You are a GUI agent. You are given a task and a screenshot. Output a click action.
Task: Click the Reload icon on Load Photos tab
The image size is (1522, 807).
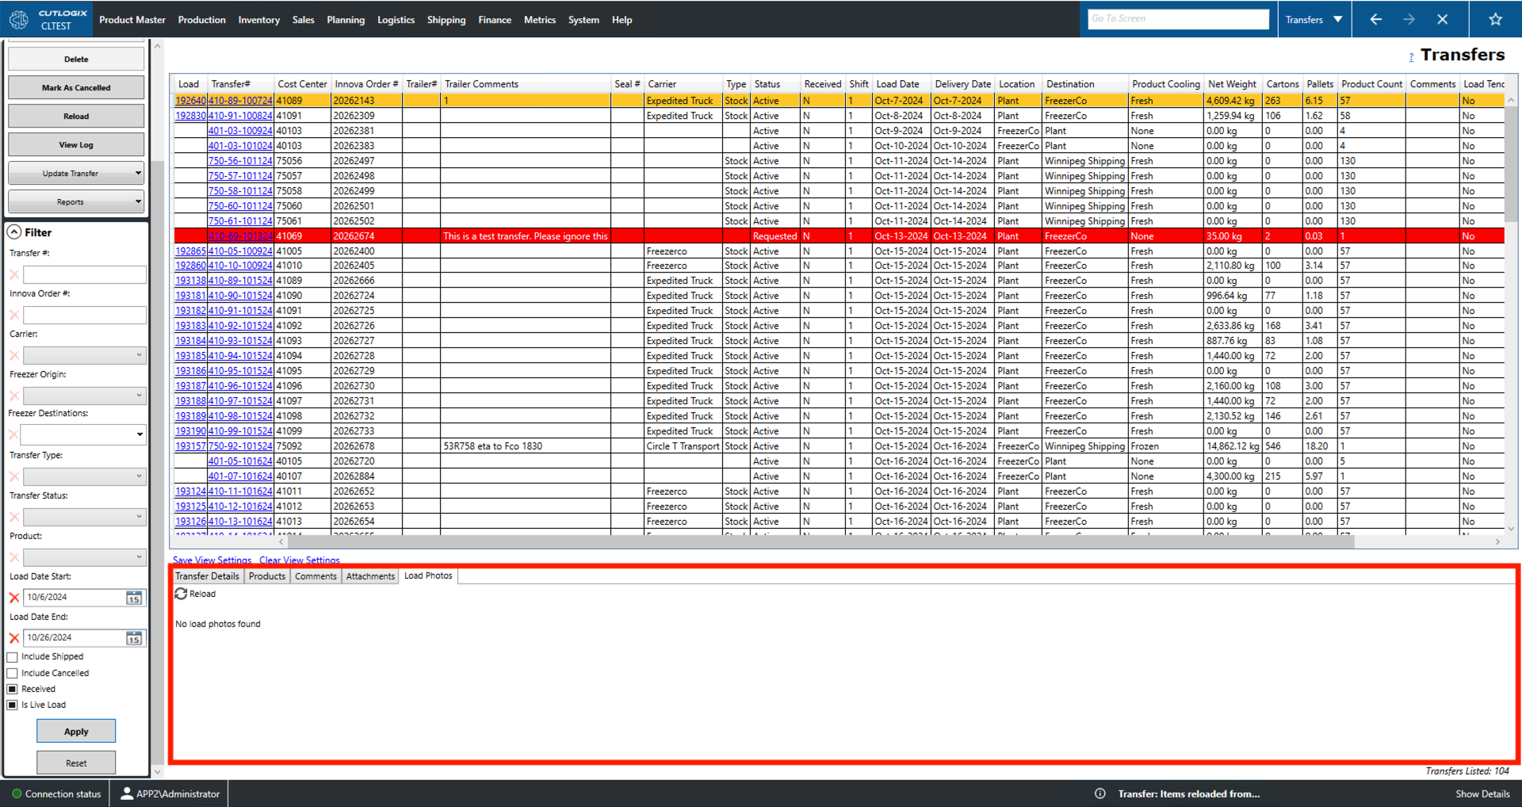pos(181,594)
